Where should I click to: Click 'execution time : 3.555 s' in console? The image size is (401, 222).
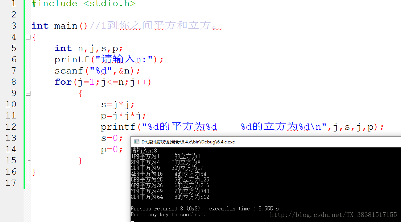(244, 209)
